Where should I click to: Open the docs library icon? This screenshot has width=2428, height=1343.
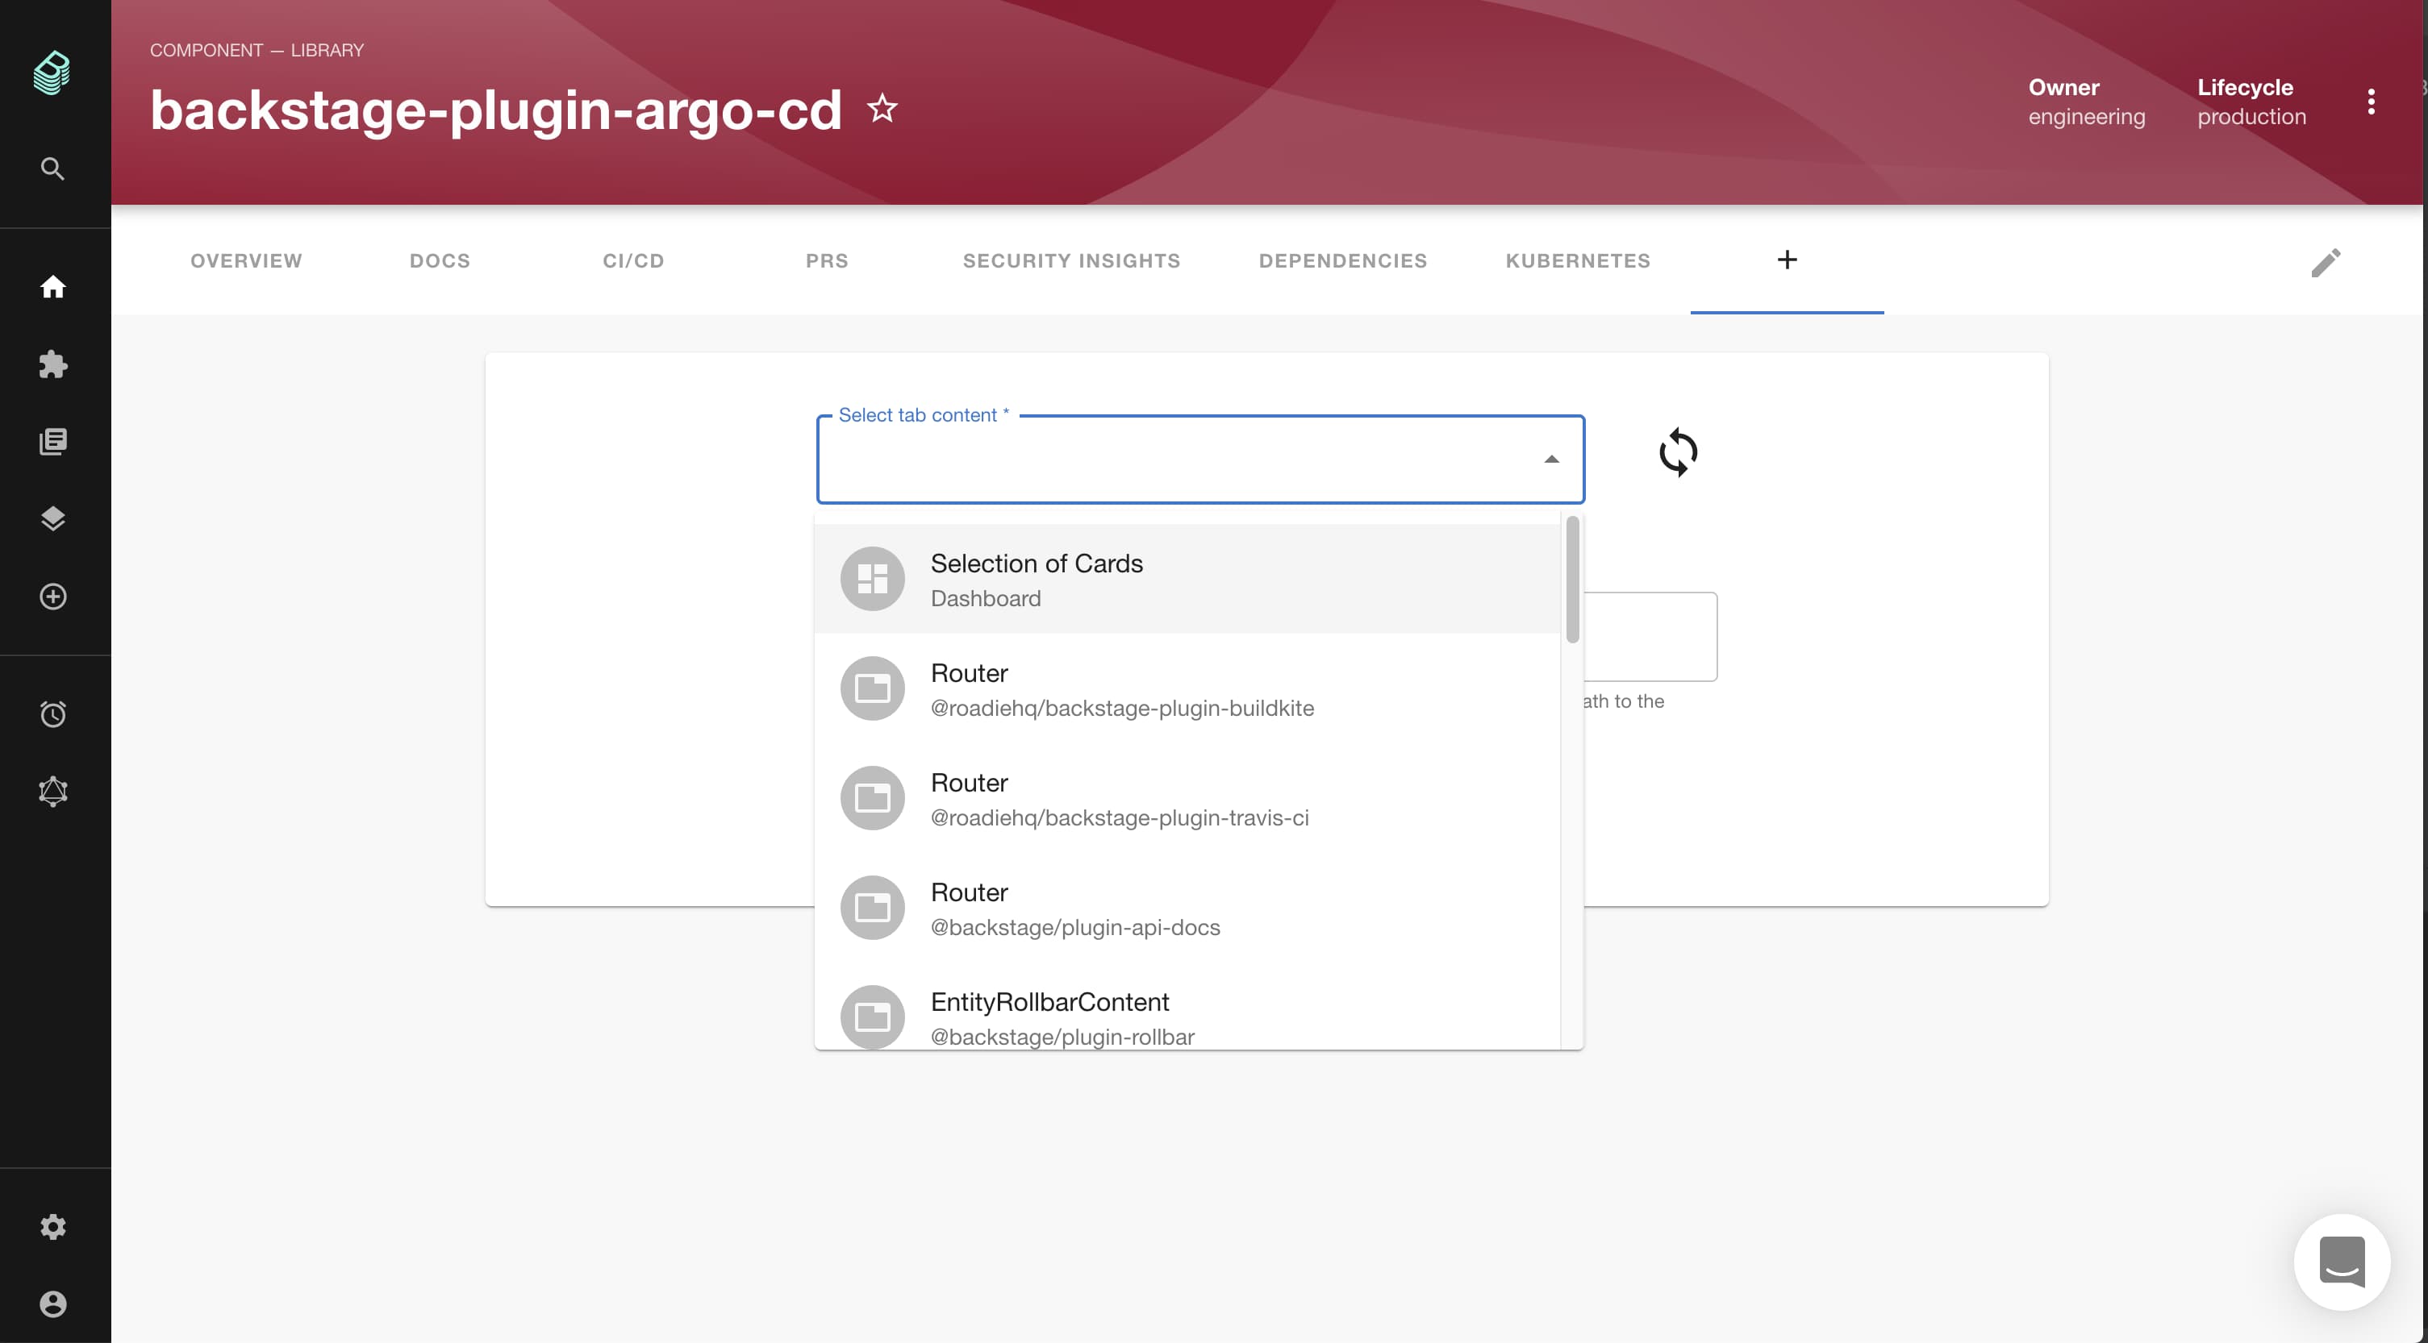[52, 440]
